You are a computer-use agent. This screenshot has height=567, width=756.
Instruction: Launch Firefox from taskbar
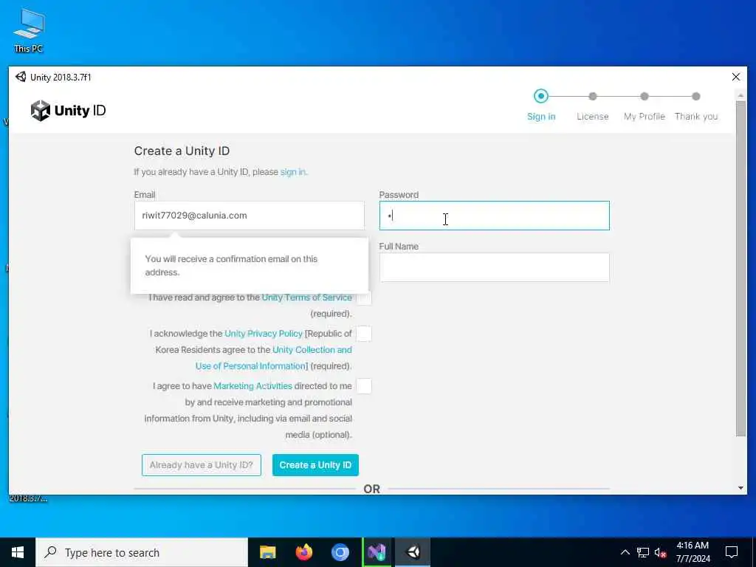point(303,552)
